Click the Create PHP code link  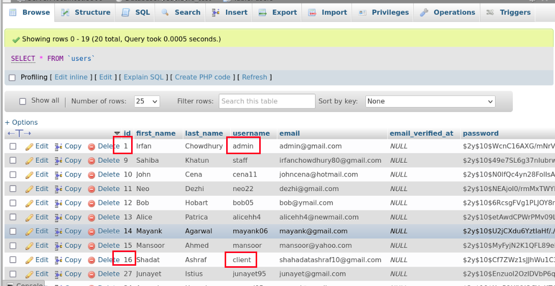point(202,77)
